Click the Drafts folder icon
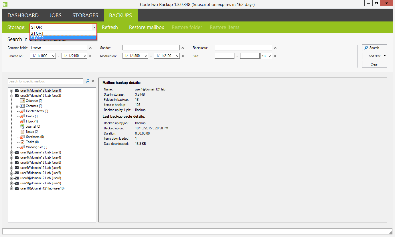395x237 pixels. pos(22,116)
